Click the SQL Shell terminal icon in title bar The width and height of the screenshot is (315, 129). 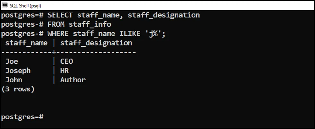pos(5,5)
